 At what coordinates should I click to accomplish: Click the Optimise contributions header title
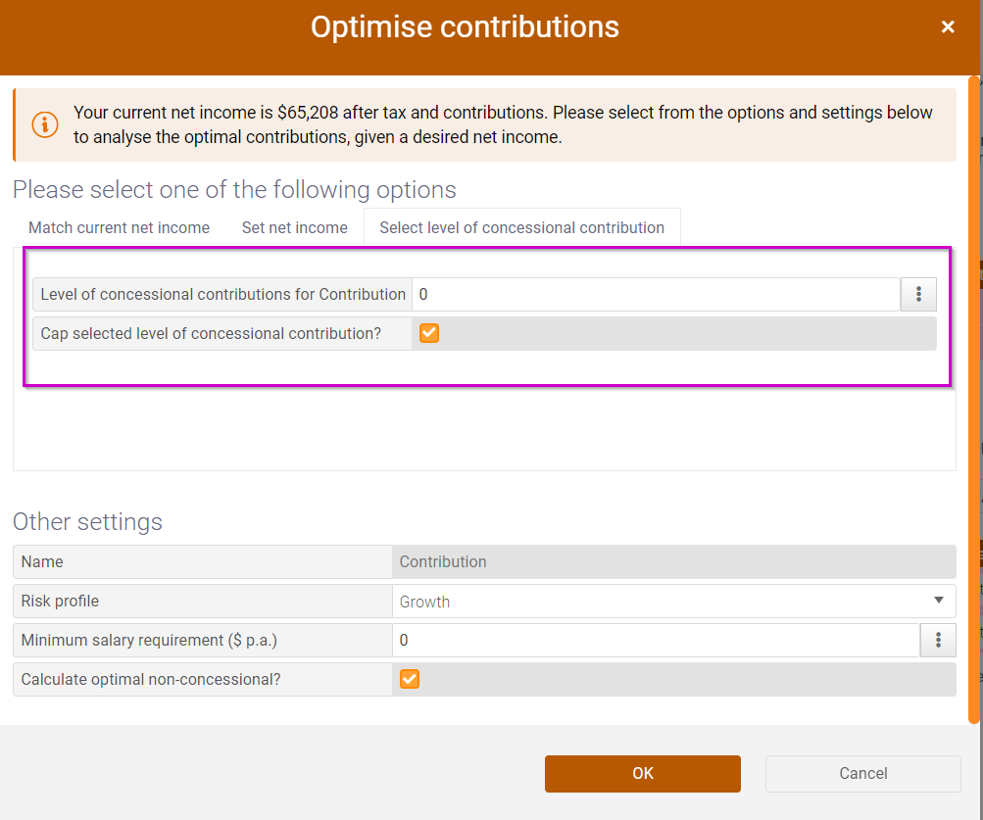pyautogui.click(x=465, y=26)
